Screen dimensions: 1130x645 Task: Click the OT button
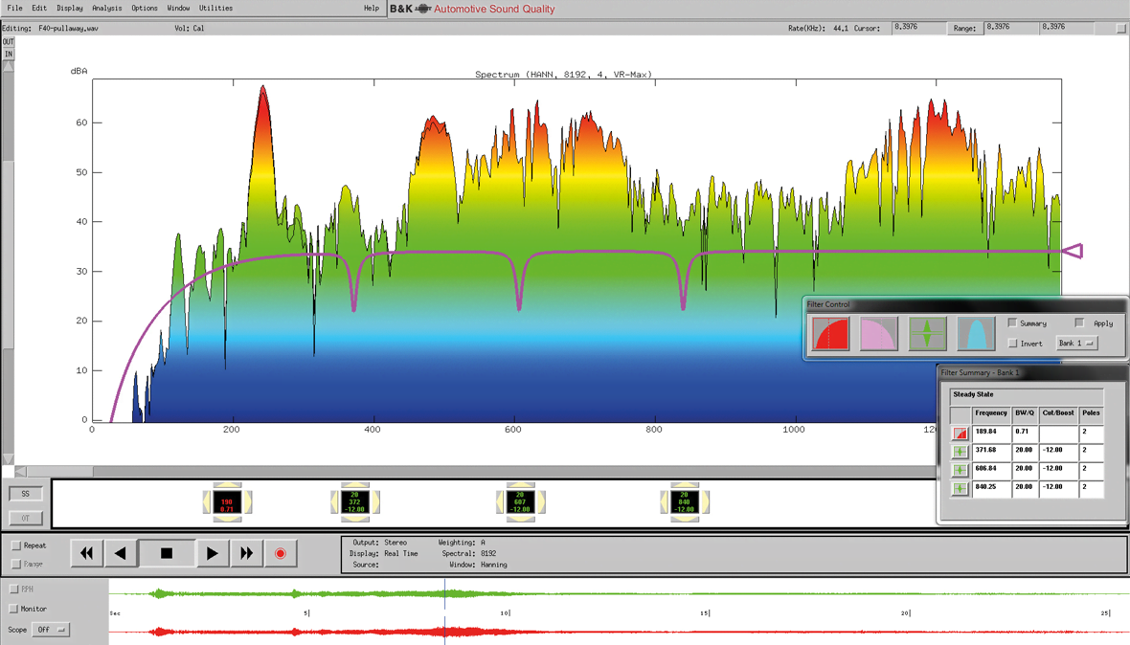(26, 518)
